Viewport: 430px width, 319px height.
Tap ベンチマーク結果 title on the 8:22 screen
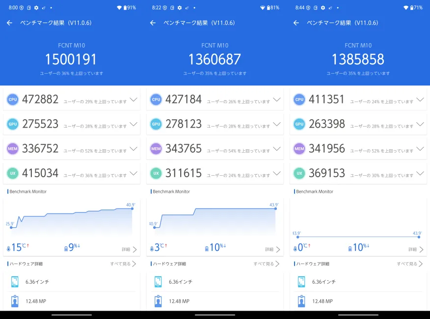point(199,23)
